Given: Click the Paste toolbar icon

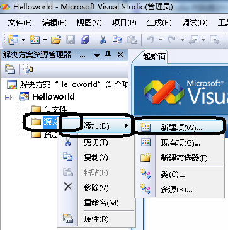Looking at the screenshot, I should (132, 40).
